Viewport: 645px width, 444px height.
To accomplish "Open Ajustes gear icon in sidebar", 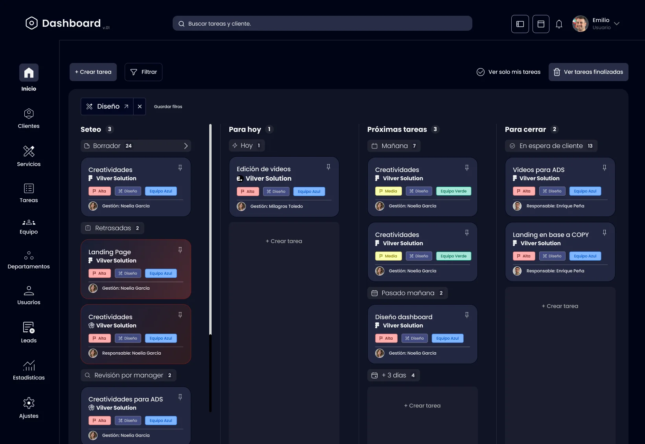I will tap(29, 403).
